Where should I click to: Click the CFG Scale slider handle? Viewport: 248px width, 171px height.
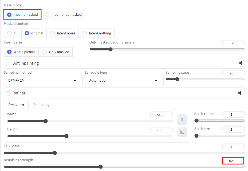coord(55,153)
